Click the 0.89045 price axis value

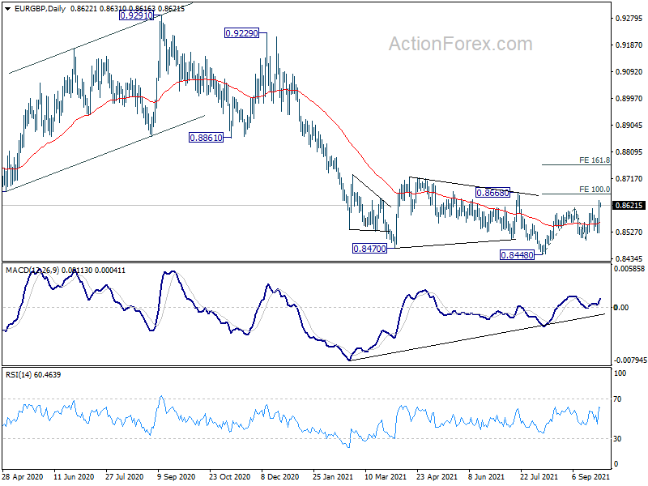(629, 126)
